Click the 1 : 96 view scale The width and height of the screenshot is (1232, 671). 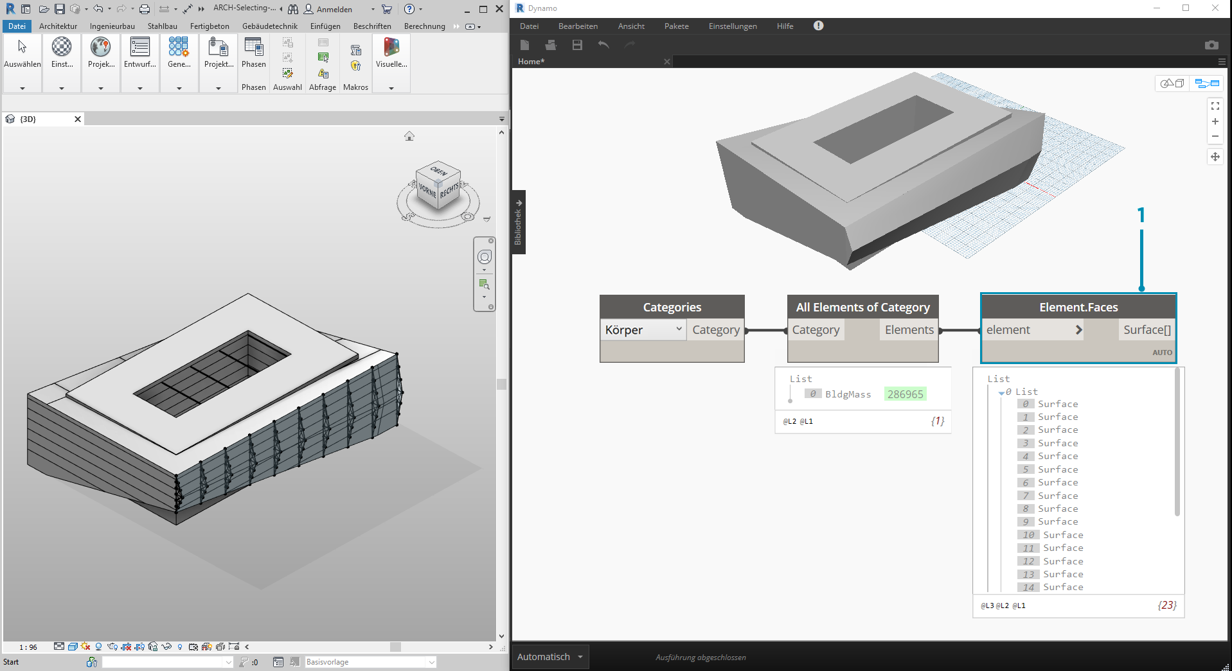coord(28,647)
